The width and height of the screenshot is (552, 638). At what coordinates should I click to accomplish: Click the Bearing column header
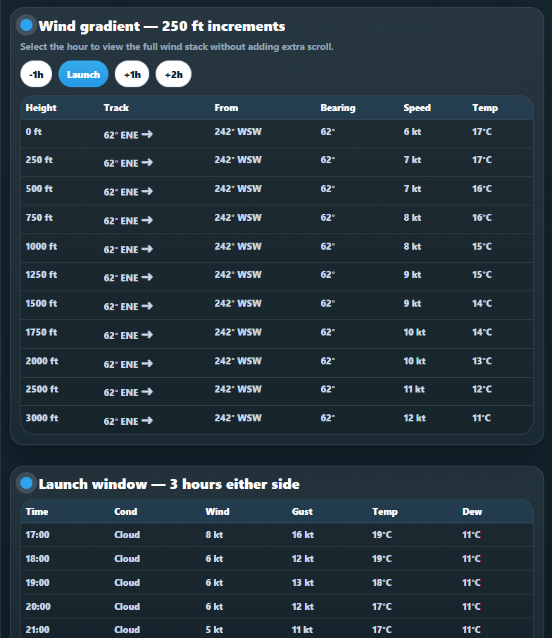(x=338, y=108)
